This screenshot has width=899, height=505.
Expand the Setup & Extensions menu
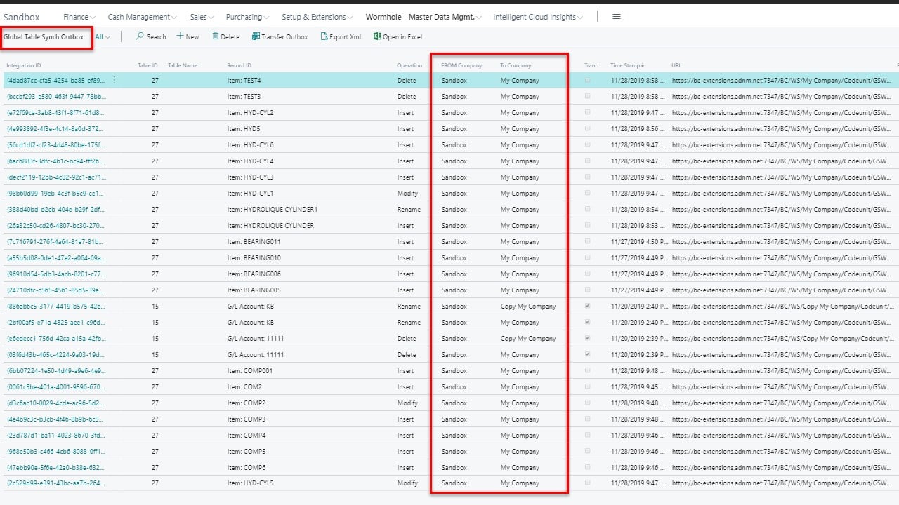tap(317, 17)
